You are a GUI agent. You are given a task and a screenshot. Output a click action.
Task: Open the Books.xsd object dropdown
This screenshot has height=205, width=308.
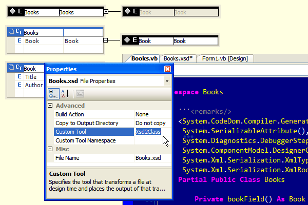tap(167, 81)
